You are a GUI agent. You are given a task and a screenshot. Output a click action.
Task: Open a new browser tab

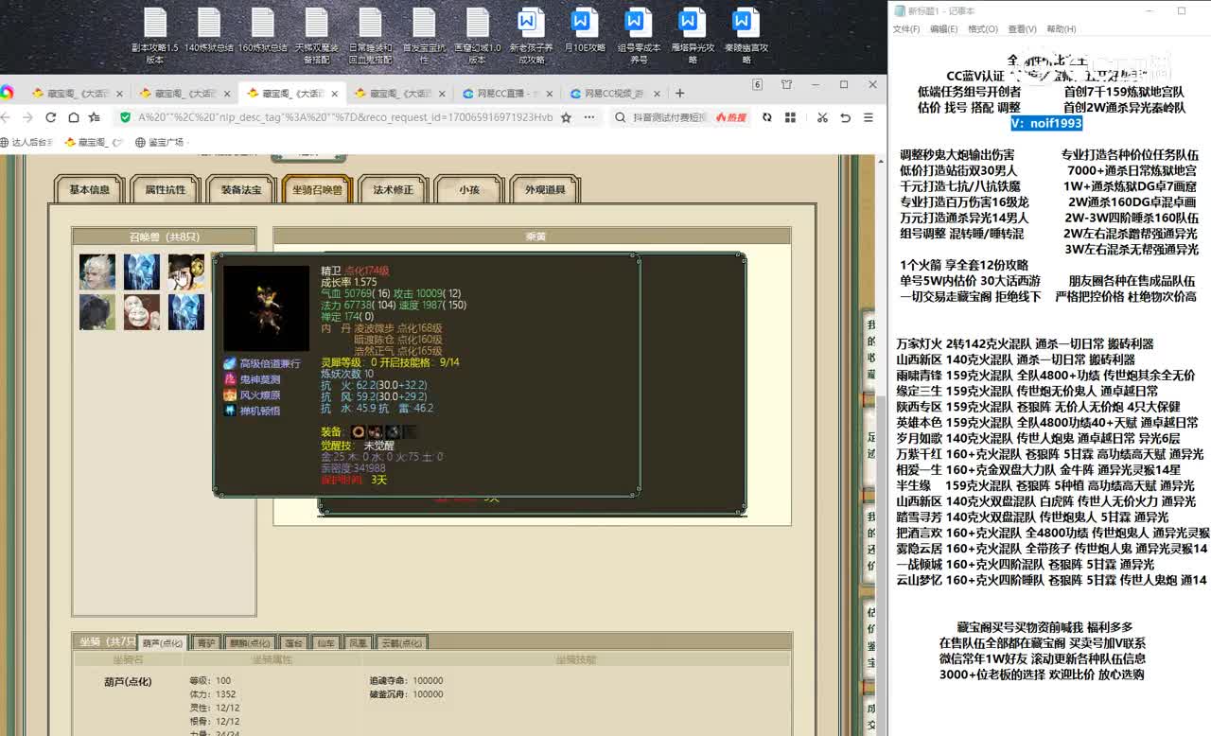[x=679, y=93]
